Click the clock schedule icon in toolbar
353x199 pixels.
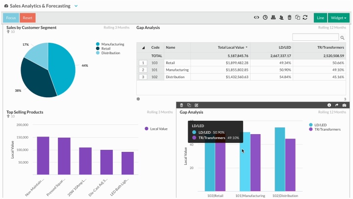[x=265, y=17]
